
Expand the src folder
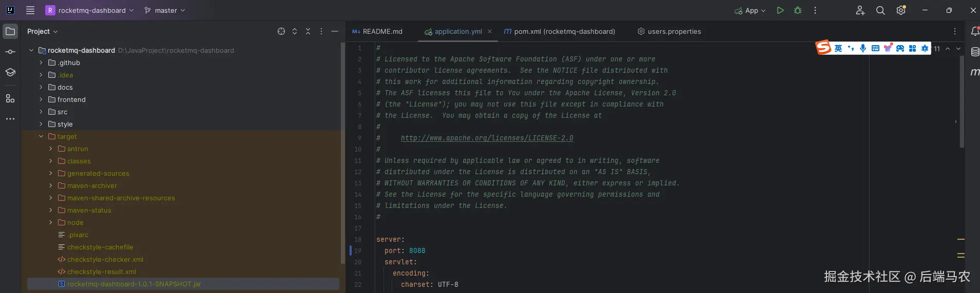41,112
